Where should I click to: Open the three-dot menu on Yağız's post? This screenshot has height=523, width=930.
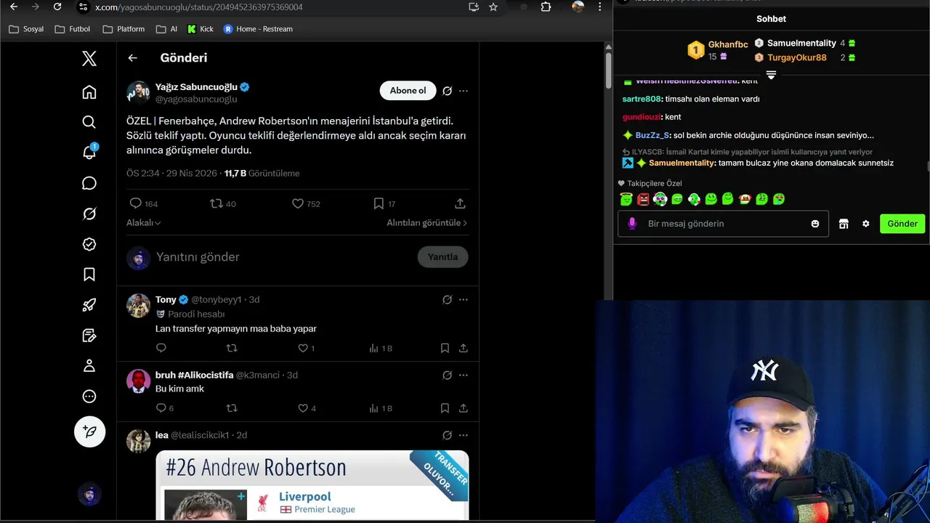pyautogui.click(x=464, y=91)
